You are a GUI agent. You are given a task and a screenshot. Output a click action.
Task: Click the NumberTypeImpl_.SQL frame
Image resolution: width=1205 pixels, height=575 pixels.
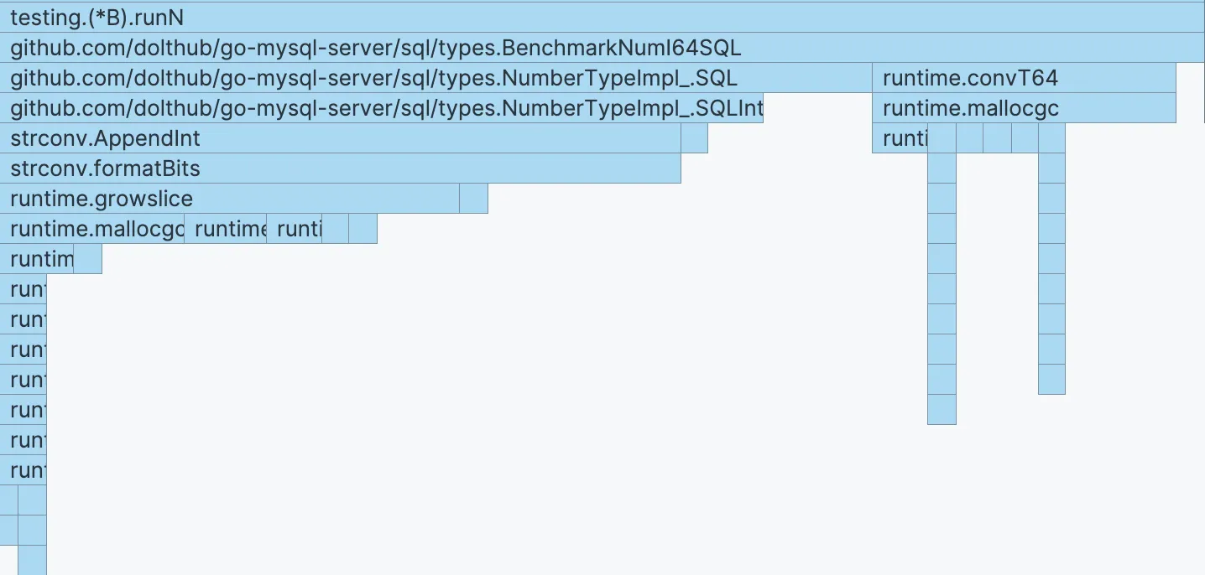point(436,78)
